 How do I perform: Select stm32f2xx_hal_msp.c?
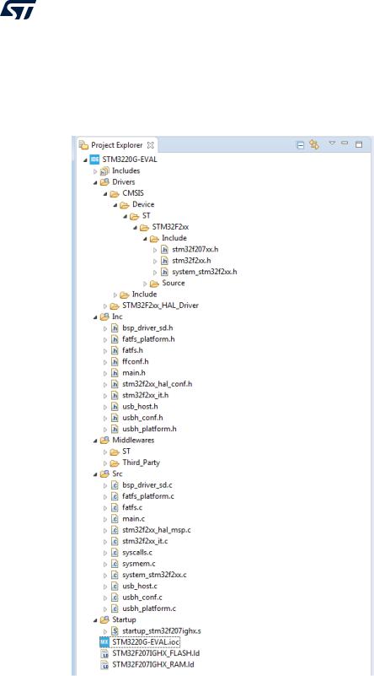(156, 530)
